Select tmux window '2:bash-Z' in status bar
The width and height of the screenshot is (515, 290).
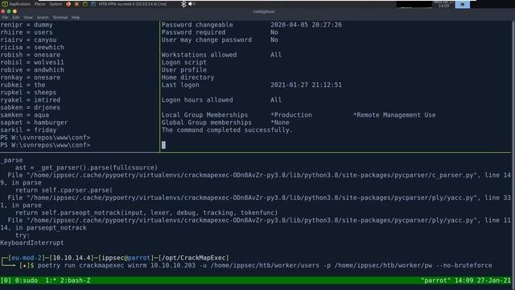click(x=75, y=281)
